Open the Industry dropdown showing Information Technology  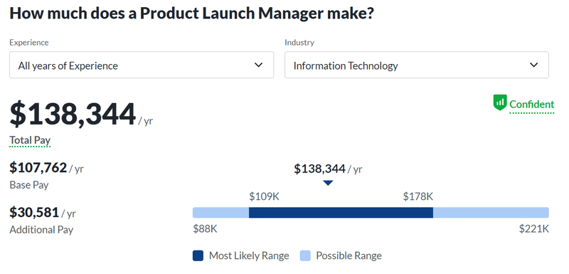pyautogui.click(x=417, y=65)
